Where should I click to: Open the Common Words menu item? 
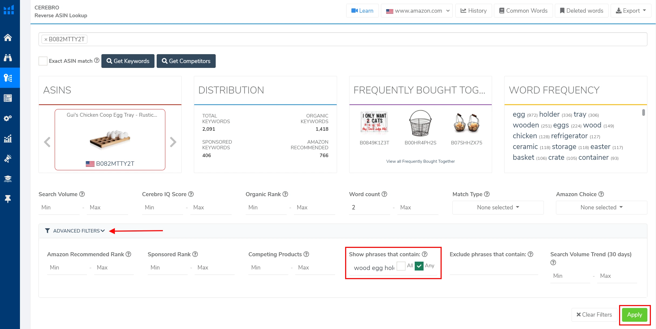coord(523,11)
